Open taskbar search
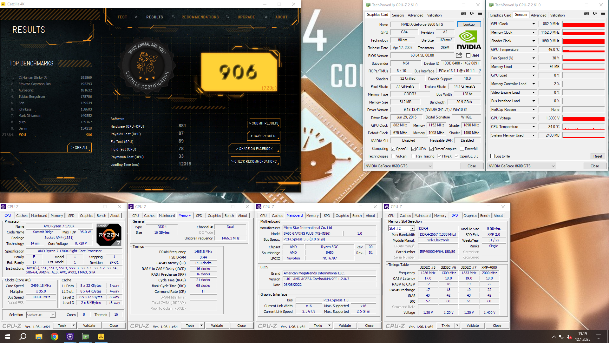 (x=23, y=337)
